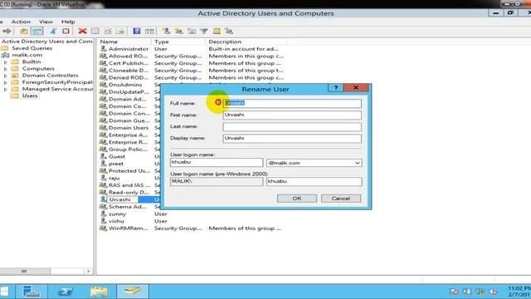The height and width of the screenshot is (299, 531).
Task: Select the Saved Queries tree item
Action: (32, 48)
